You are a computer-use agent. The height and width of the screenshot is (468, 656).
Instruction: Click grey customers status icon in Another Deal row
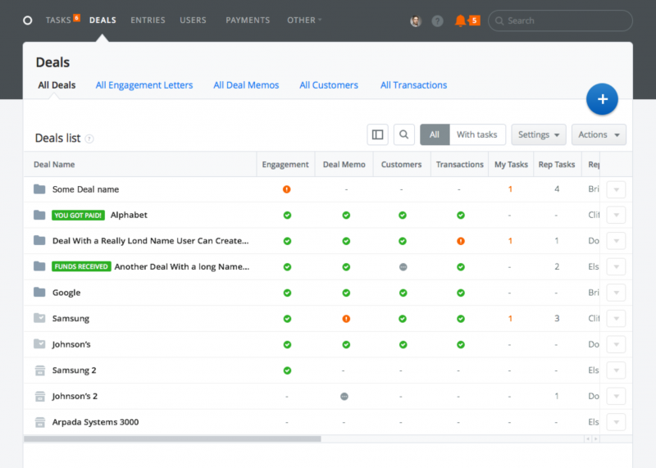point(403,267)
